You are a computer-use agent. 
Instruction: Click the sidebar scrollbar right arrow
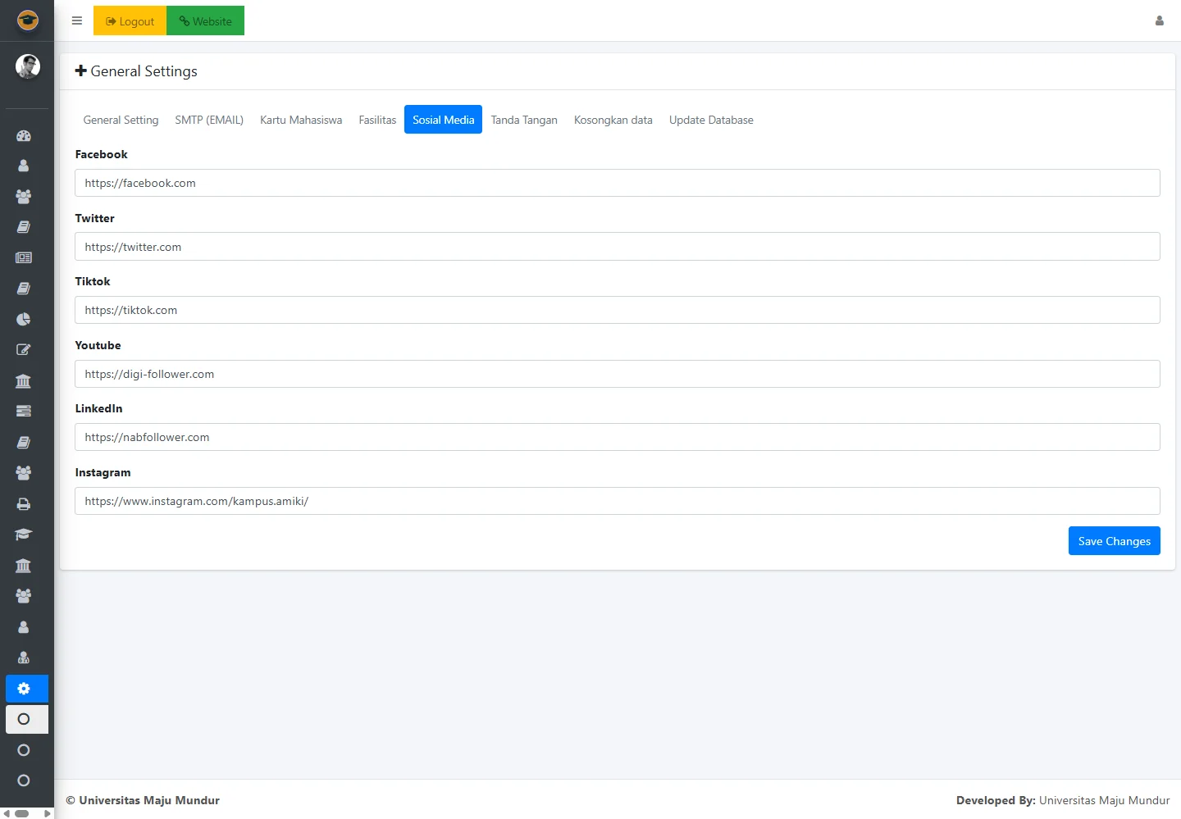tap(48, 813)
